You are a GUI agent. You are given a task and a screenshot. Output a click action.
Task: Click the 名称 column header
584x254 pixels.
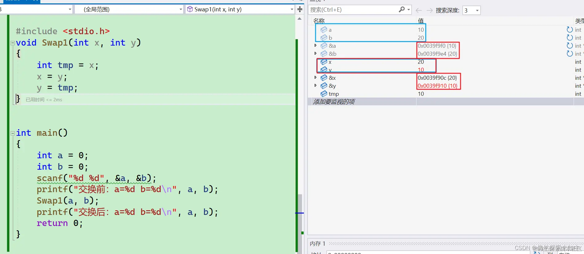[319, 21]
